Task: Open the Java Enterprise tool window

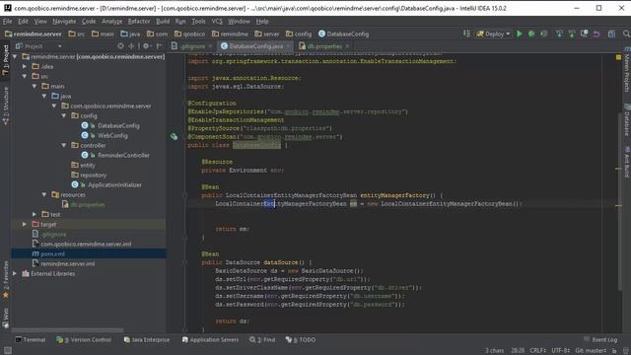Action: point(147,339)
